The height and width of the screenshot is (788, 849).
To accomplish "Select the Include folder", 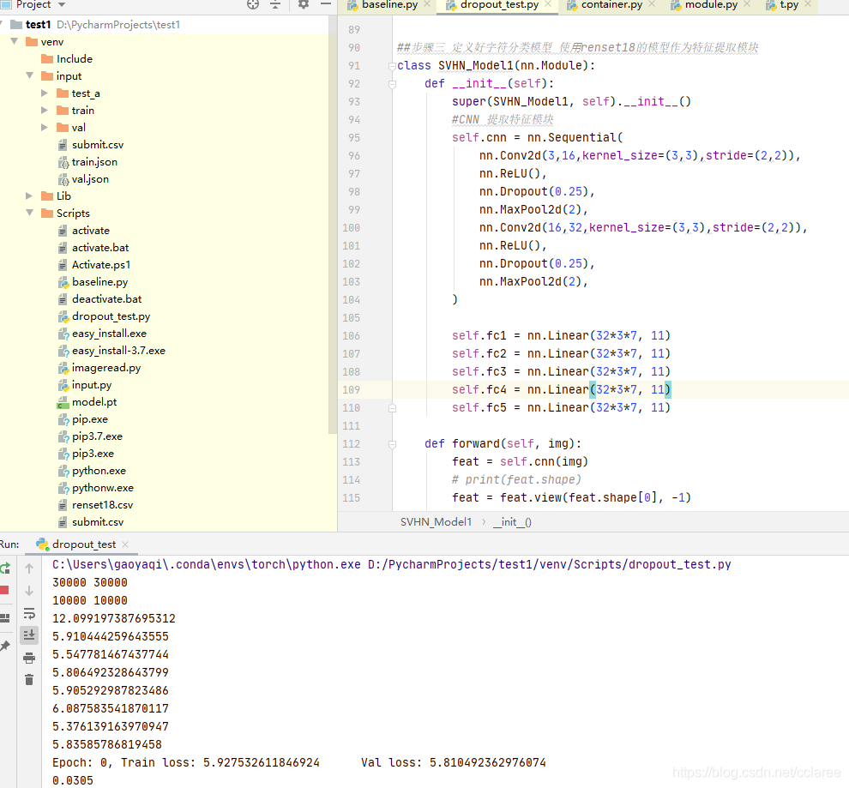I will pos(74,59).
